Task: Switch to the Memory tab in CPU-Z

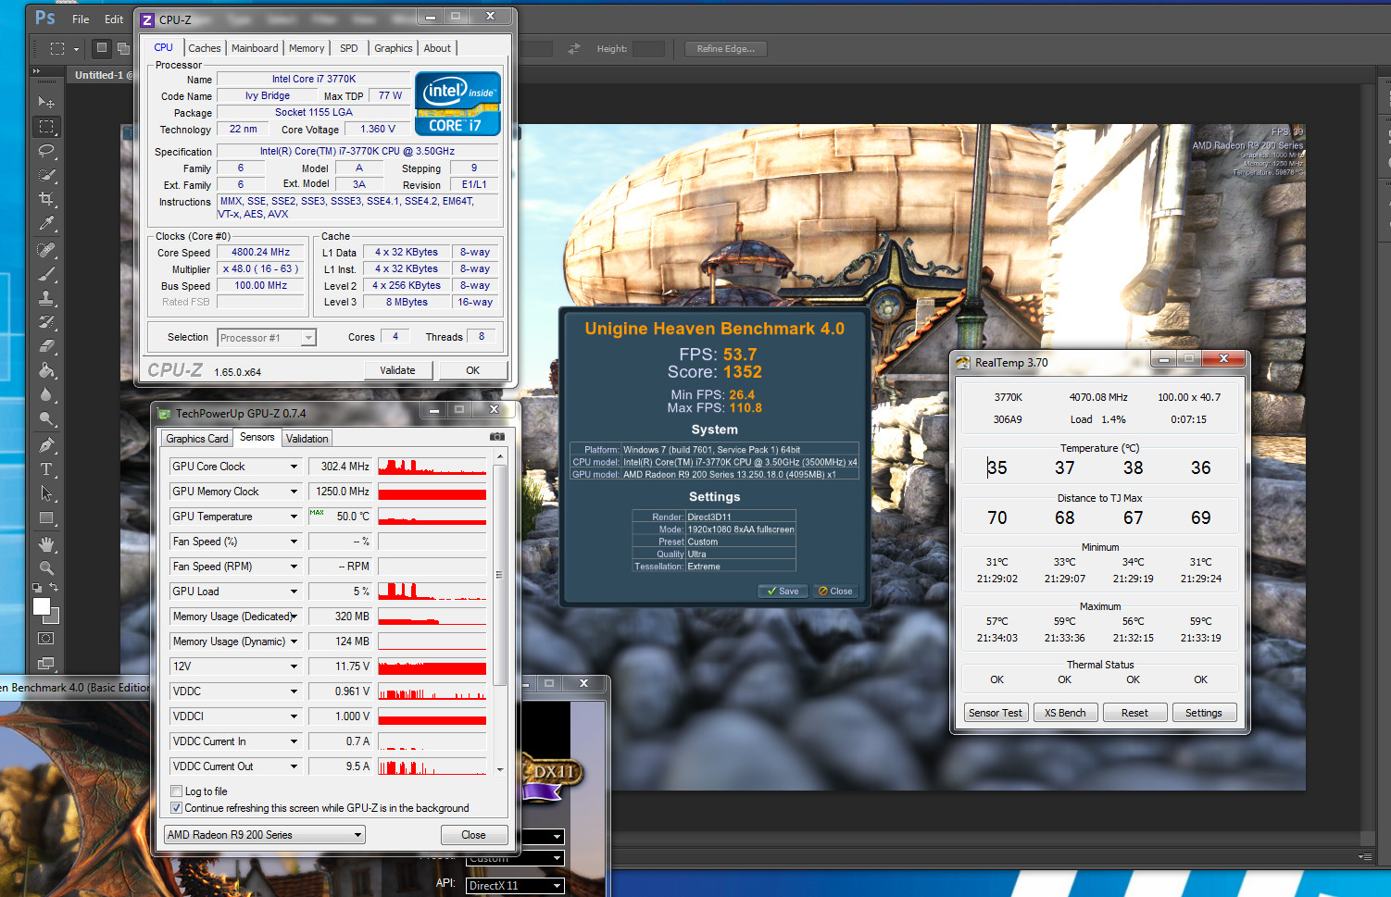Action: (x=307, y=48)
